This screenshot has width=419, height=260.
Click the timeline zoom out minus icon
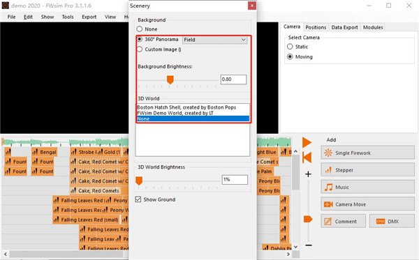click(309, 245)
